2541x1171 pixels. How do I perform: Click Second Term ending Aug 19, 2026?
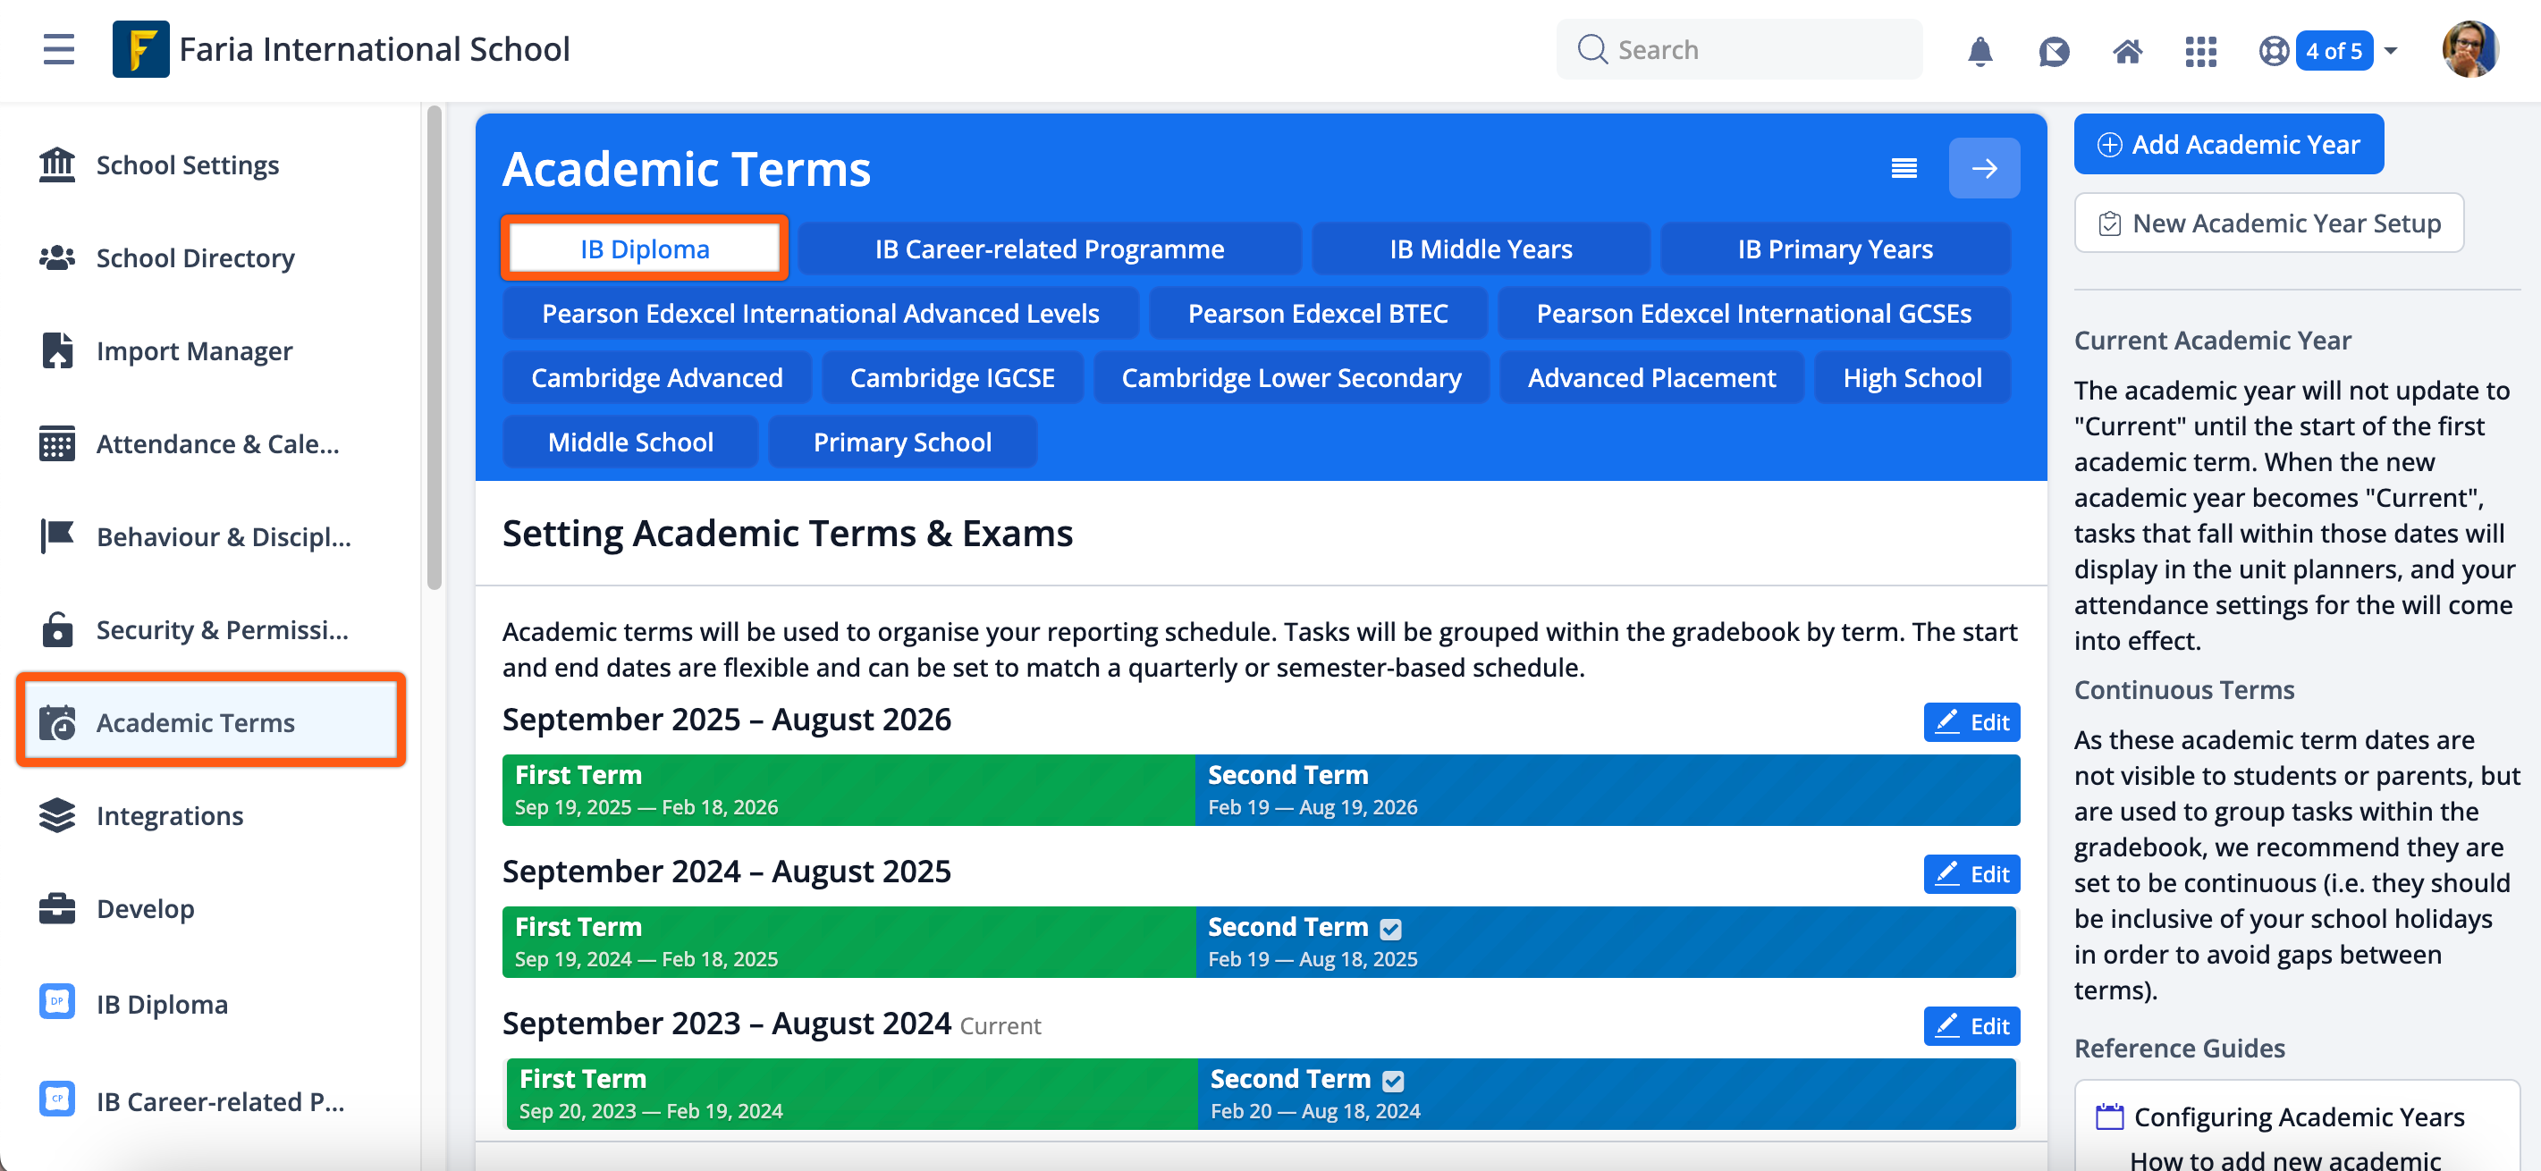click(1607, 790)
